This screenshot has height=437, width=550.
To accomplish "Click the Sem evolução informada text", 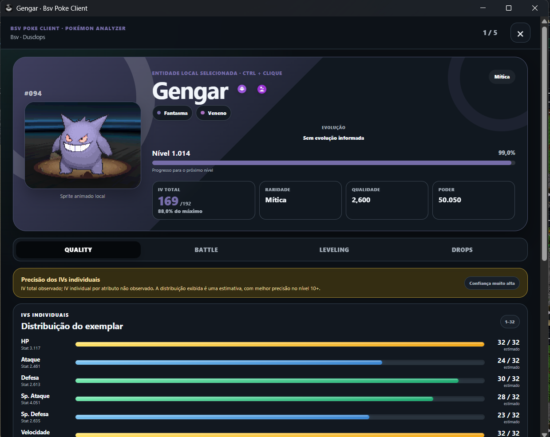I will [333, 138].
